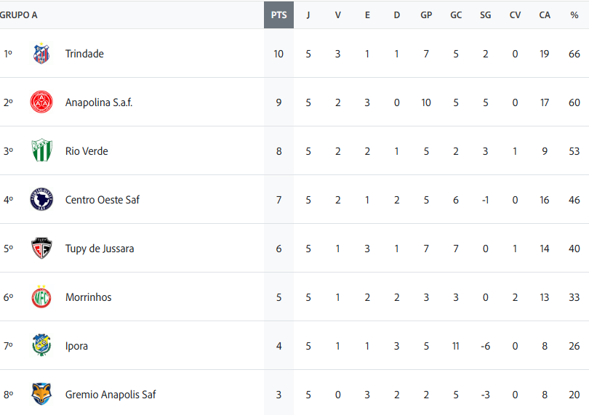The width and height of the screenshot is (589, 415).
Task: Click the CA column header
Action: (x=545, y=15)
